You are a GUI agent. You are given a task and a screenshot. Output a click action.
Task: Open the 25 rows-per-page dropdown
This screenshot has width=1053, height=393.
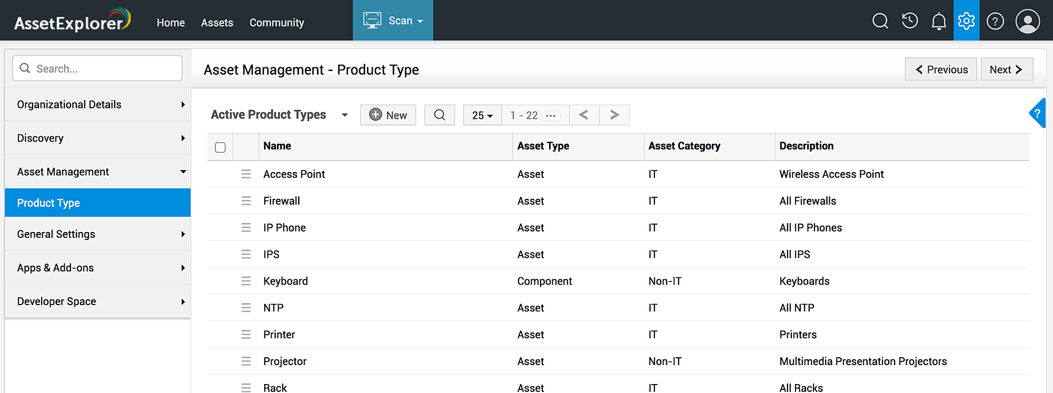(482, 115)
